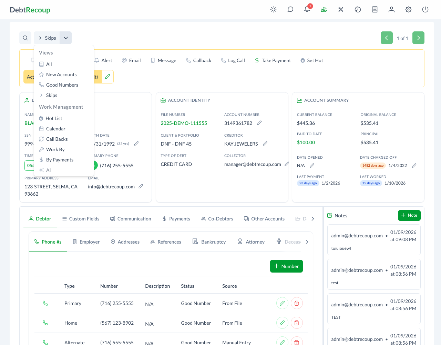441x345 pixels.
Task: Open the Bankruptcy tab
Action: pos(209,241)
